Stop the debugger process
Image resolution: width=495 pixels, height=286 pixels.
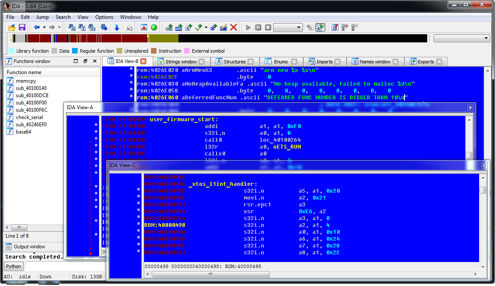coord(268,27)
